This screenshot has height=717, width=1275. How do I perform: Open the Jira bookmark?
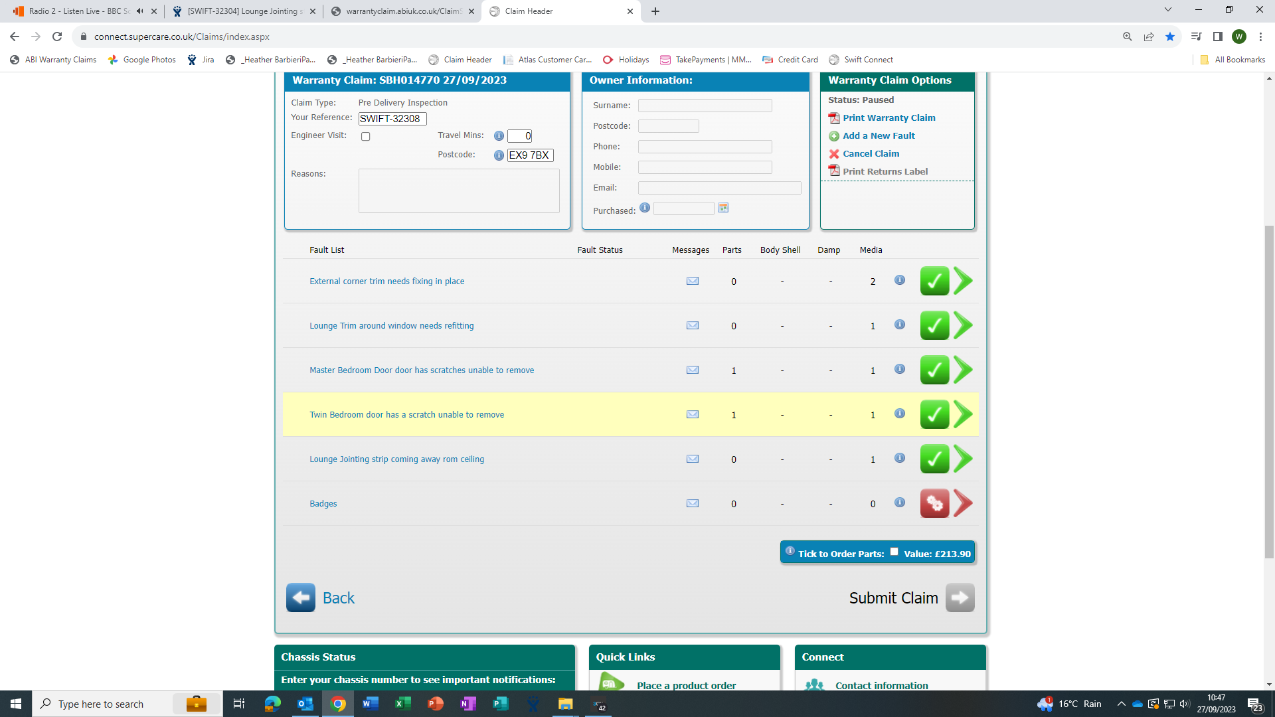pos(201,60)
